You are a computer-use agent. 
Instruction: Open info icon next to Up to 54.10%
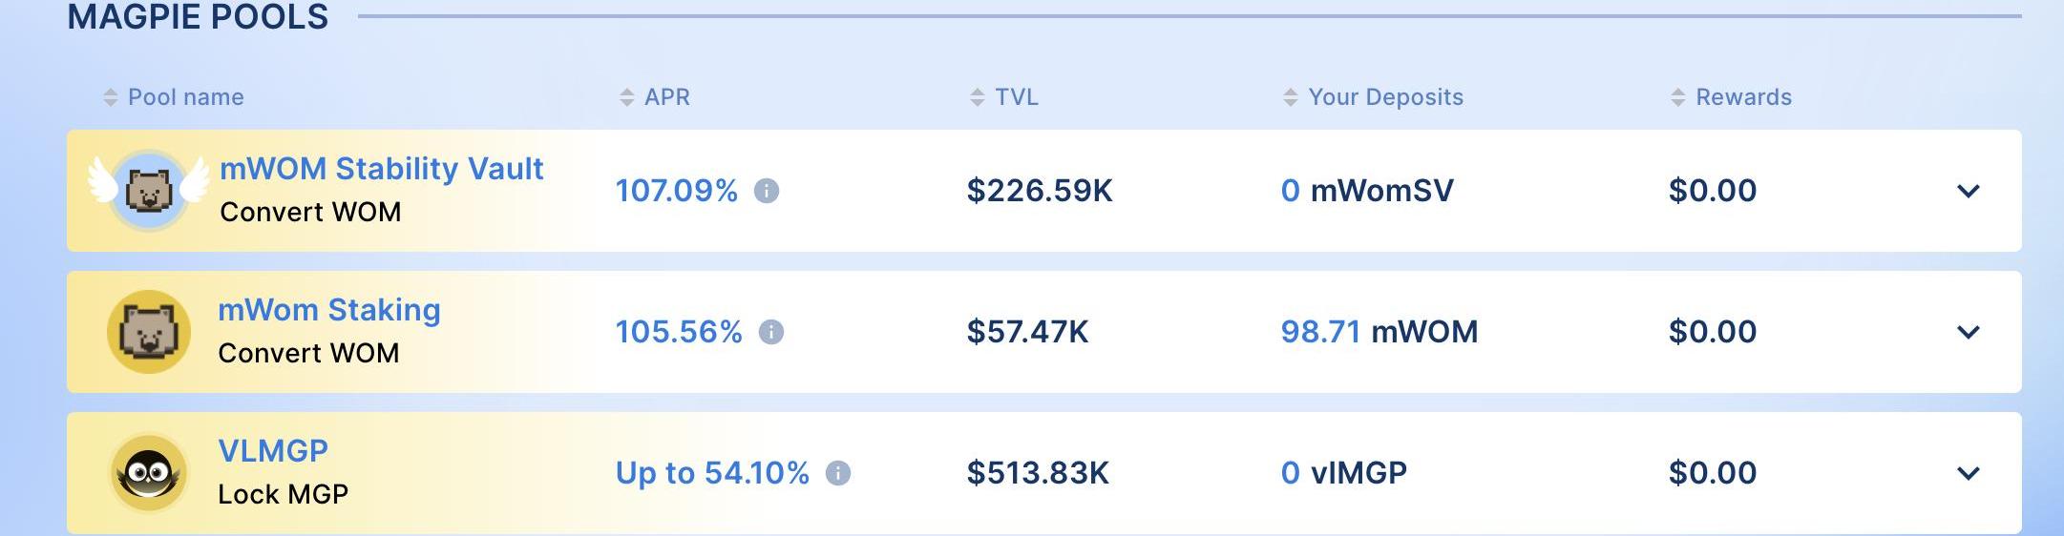pos(838,473)
